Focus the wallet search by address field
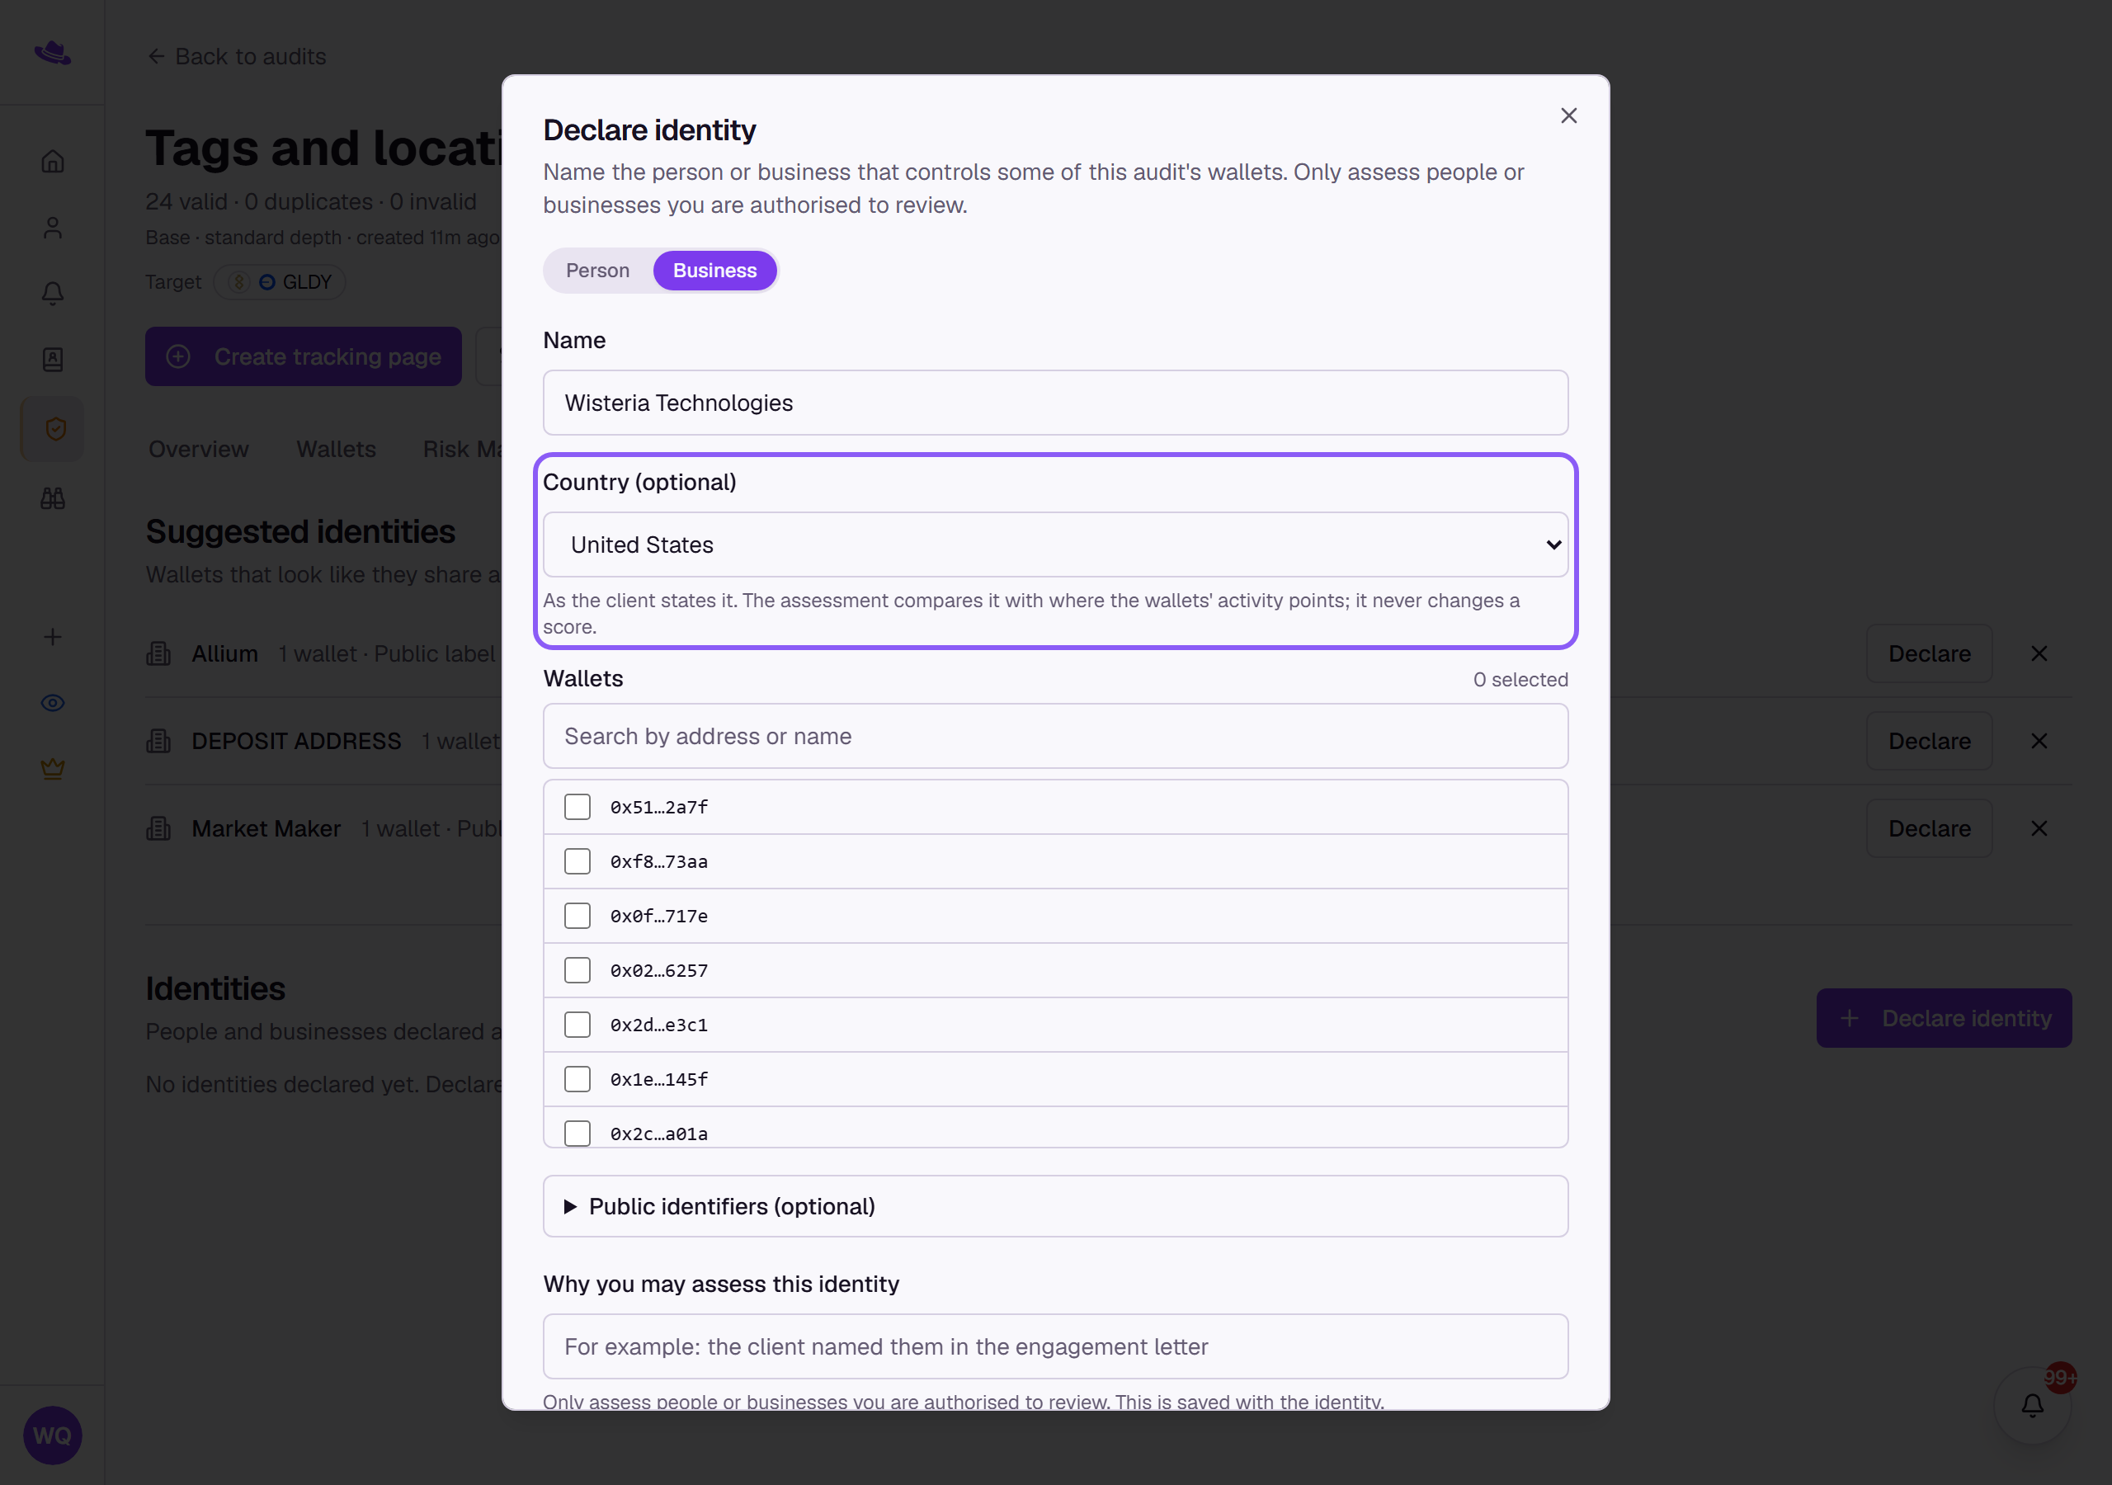 tap(1055, 736)
